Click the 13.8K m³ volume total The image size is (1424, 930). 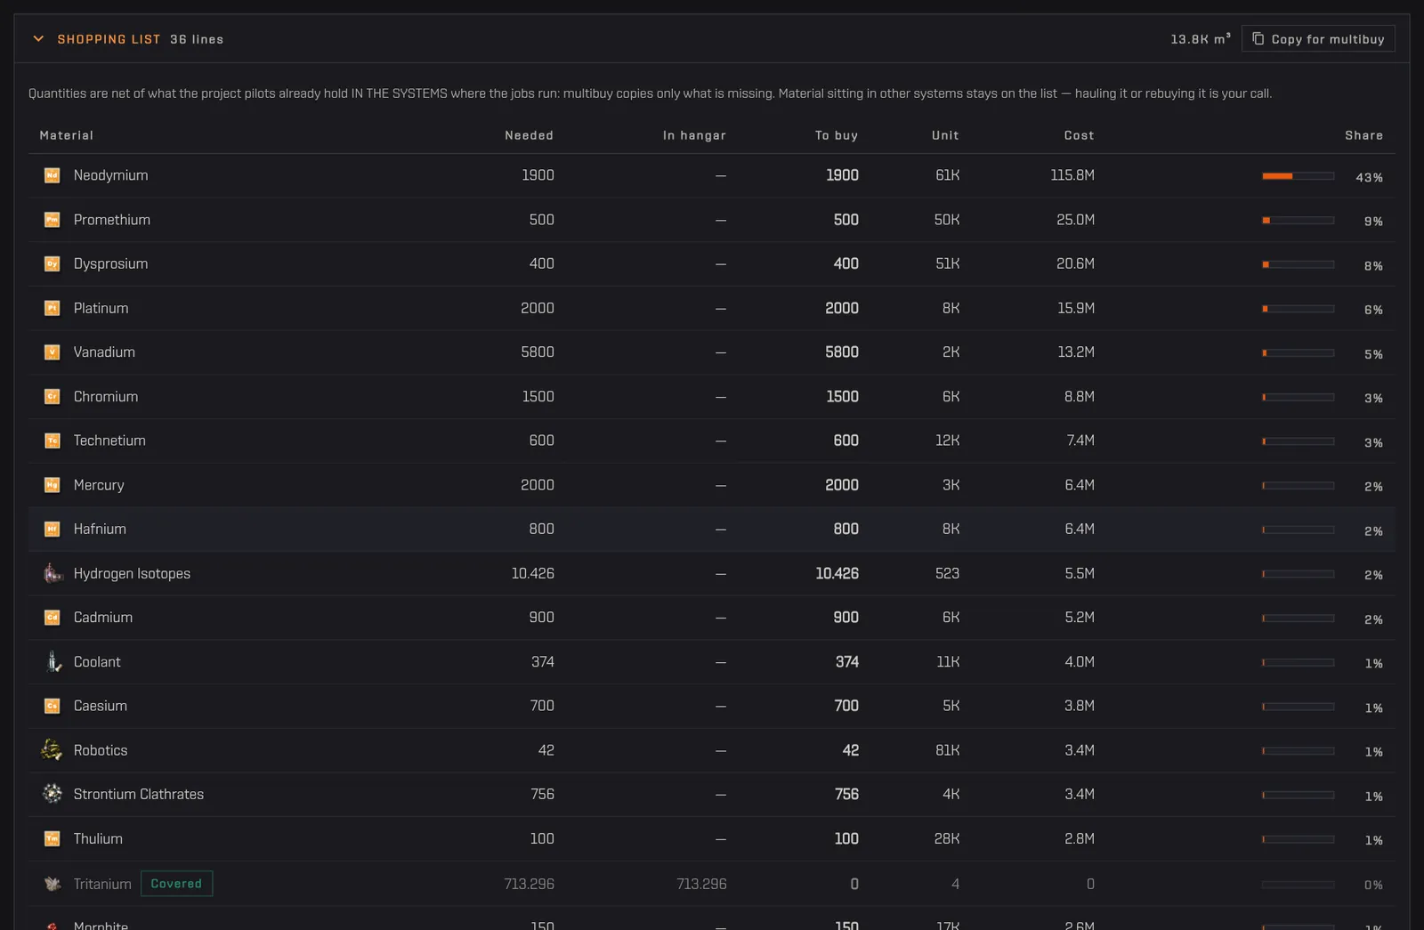tap(1201, 39)
